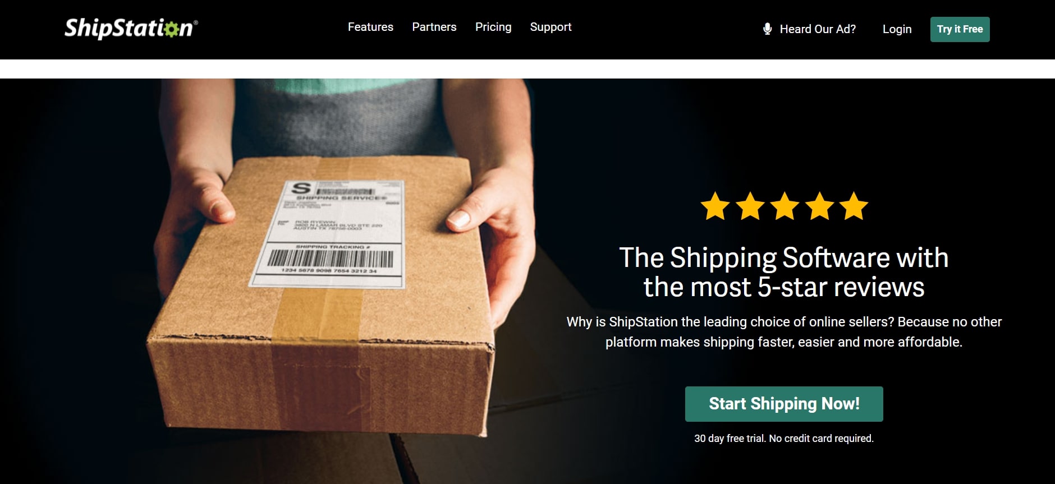
Task: Open the Support menu
Action: (x=551, y=27)
